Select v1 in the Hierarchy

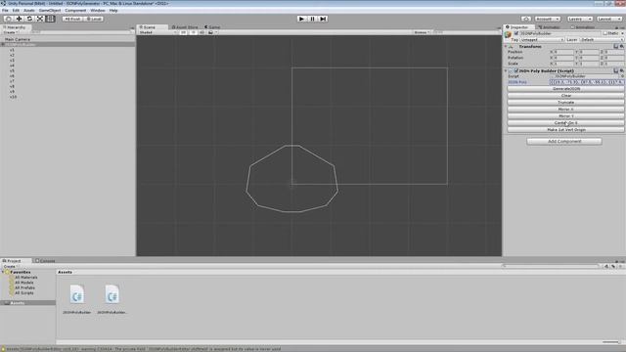point(12,50)
